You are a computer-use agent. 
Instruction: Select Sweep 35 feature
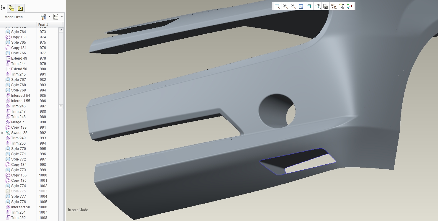(x=19, y=133)
